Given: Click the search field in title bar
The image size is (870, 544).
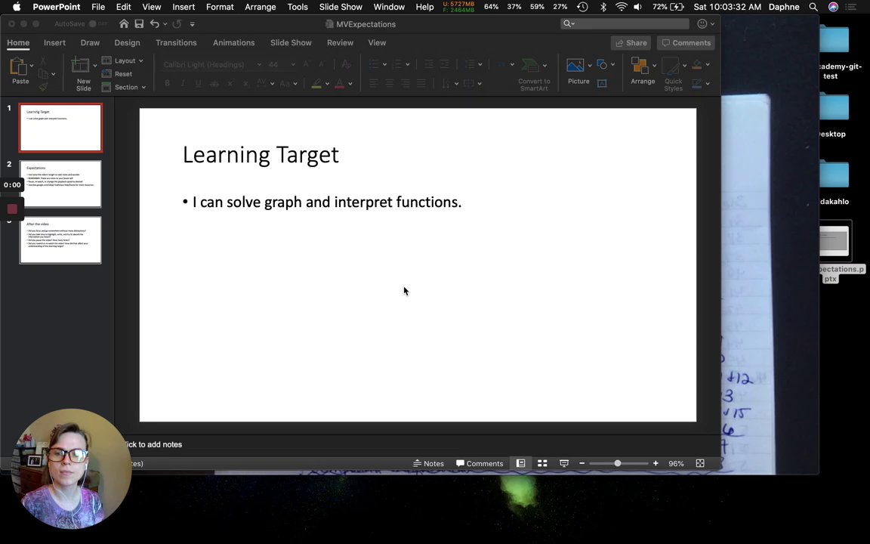Looking at the screenshot, I should pyautogui.click(x=625, y=23).
